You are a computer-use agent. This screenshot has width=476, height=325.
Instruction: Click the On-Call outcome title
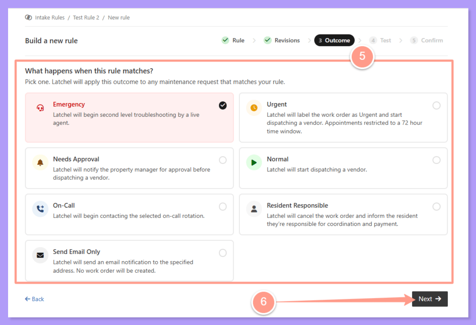point(64,206)
